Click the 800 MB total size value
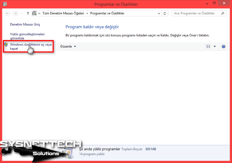The height and width of the screenshot is (163, 232). pos(151,149)
